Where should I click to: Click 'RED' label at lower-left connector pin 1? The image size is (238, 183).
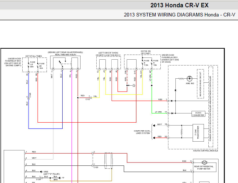click(34, 152)
